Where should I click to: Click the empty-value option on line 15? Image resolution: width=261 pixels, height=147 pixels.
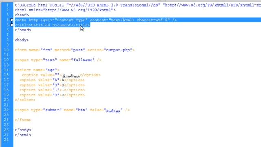click(x=61, y=75)
